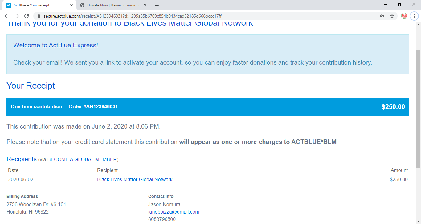Click the Welcome to ActBlue Express! heading
Screen dimensions: 421x224
pos(55,45)
